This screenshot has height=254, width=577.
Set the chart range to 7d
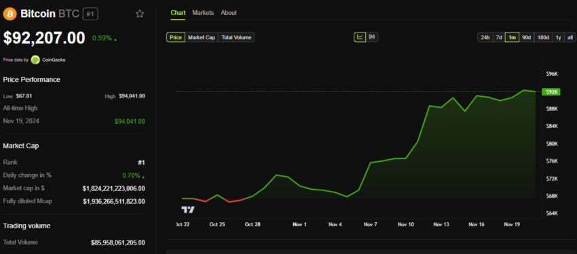pyautogui.click(x=499, y=37)
